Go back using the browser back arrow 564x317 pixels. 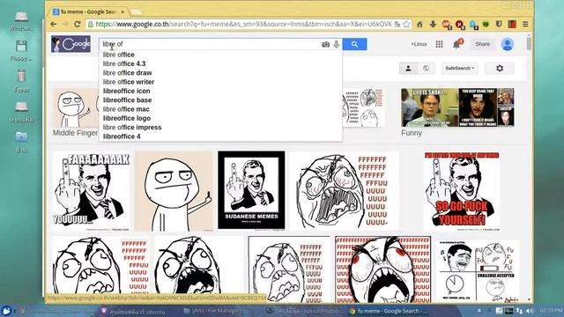coord(54,24)
